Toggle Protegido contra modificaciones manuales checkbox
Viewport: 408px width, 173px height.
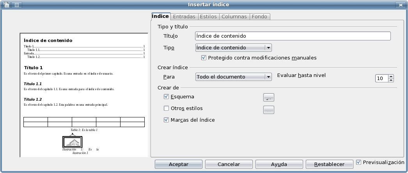point(203,58)
